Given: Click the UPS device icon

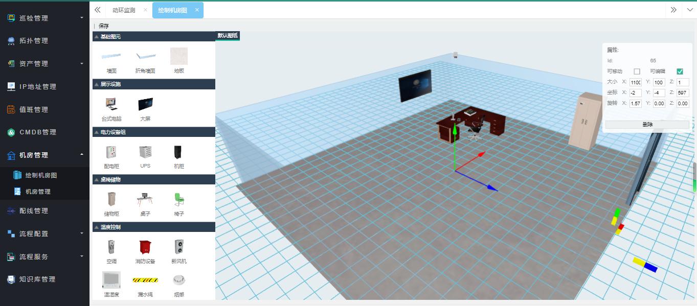Looking at the screenshot, I should click(145, 152).
